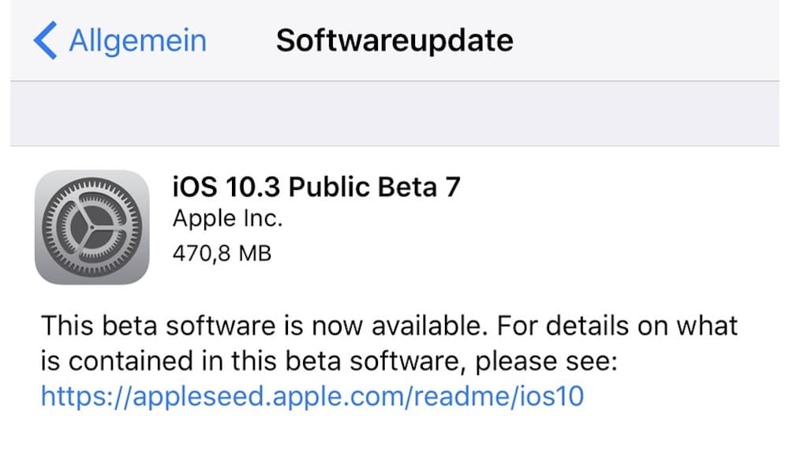Tap the word 'available' in description
The height and width of the screenshot is (472, 789).
pyautogui.click(x=429, y=325)
